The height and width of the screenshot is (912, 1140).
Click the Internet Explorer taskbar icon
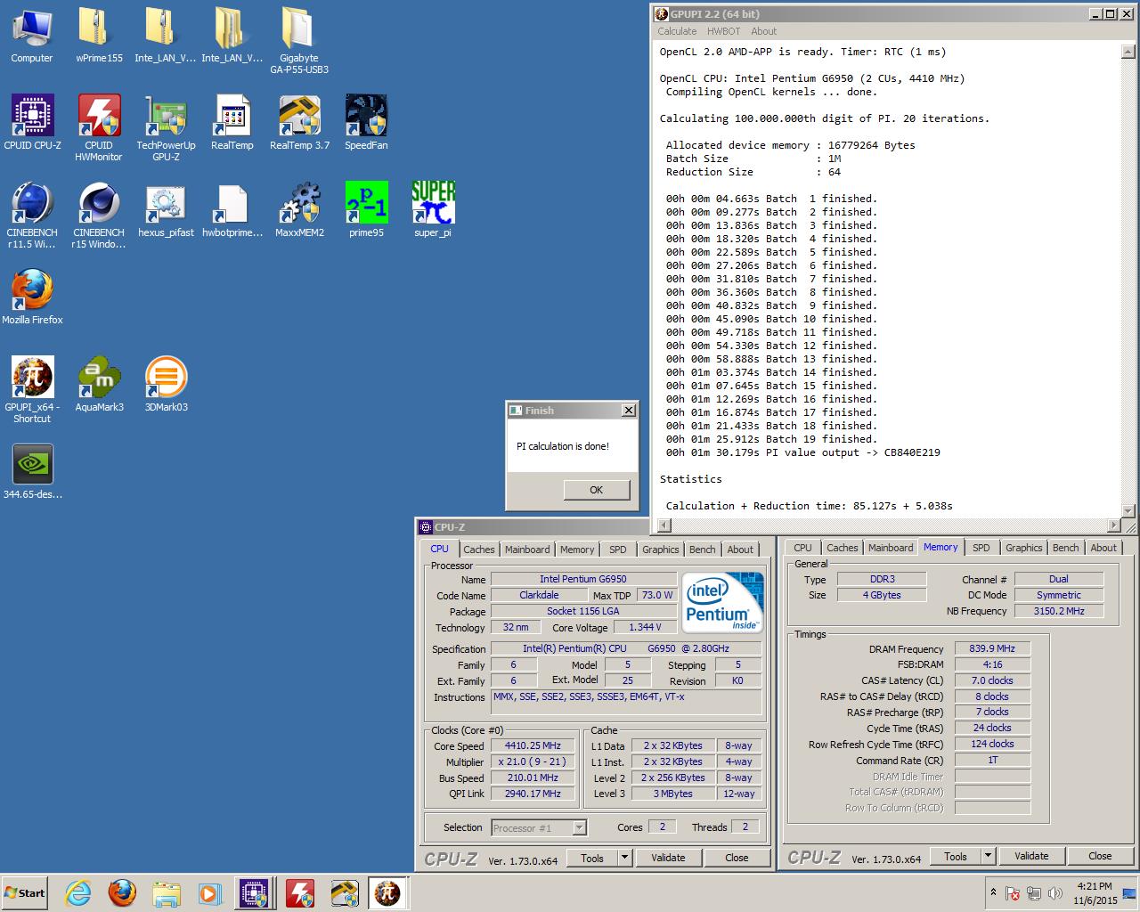[78, 892]
